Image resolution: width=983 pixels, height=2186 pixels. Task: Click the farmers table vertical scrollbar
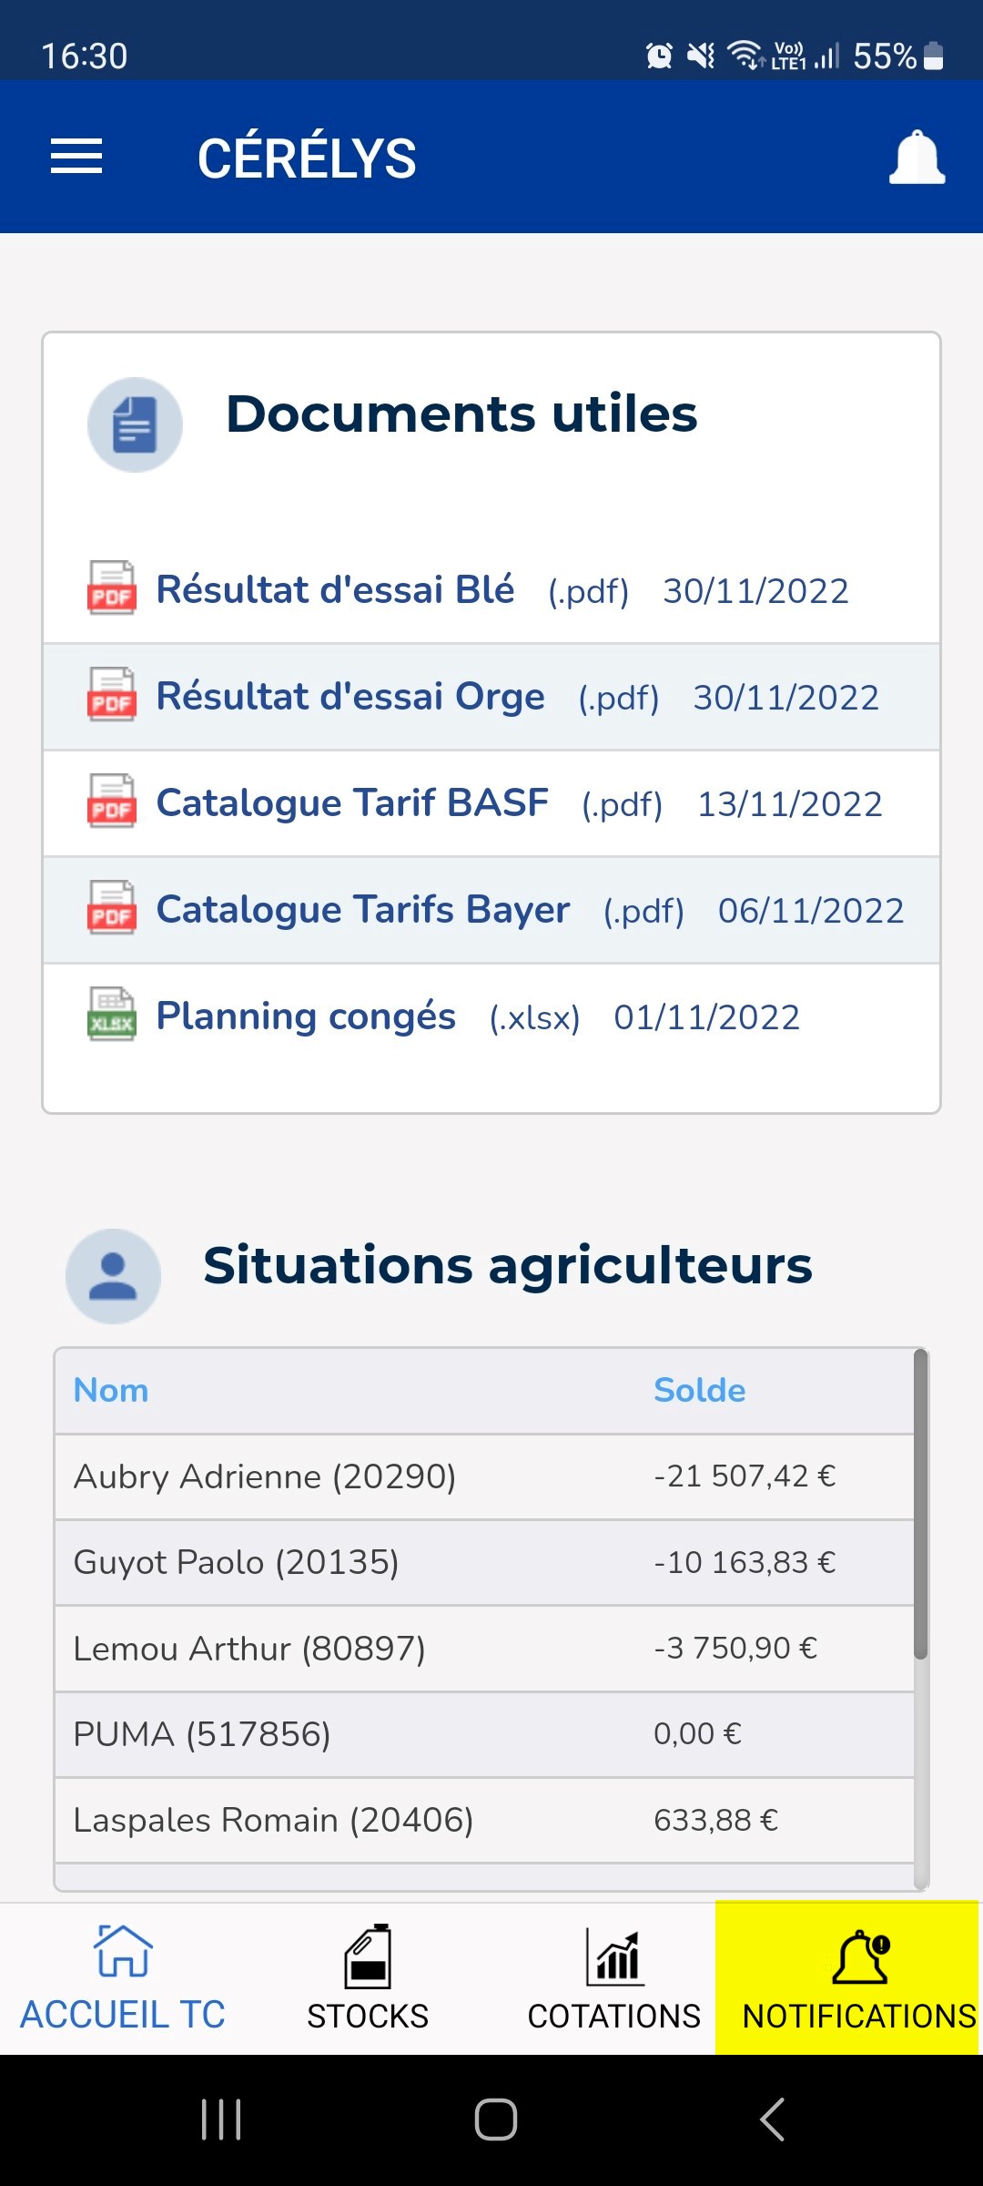click(921, 1503)
